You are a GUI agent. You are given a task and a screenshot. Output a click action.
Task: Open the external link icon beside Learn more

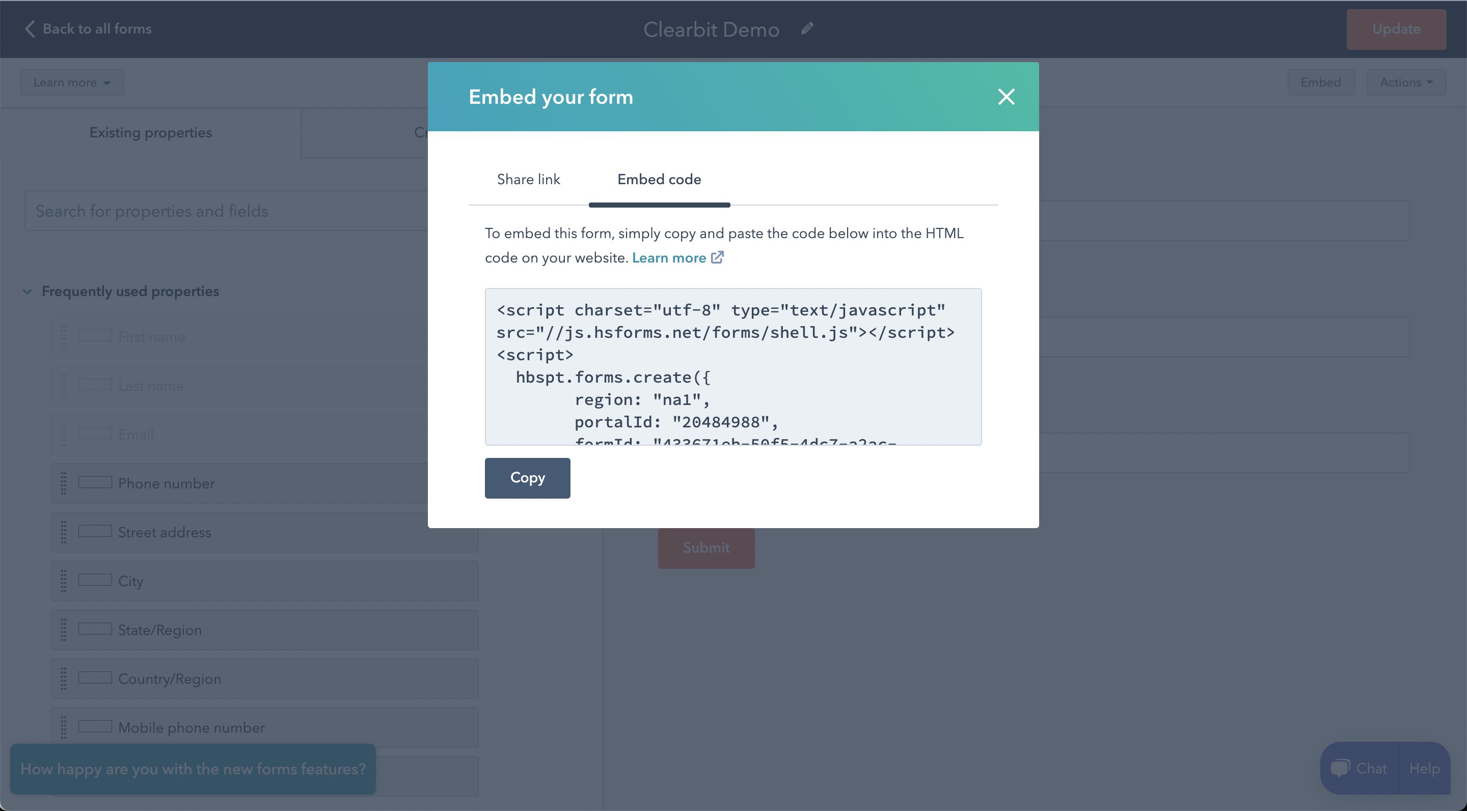718,257
